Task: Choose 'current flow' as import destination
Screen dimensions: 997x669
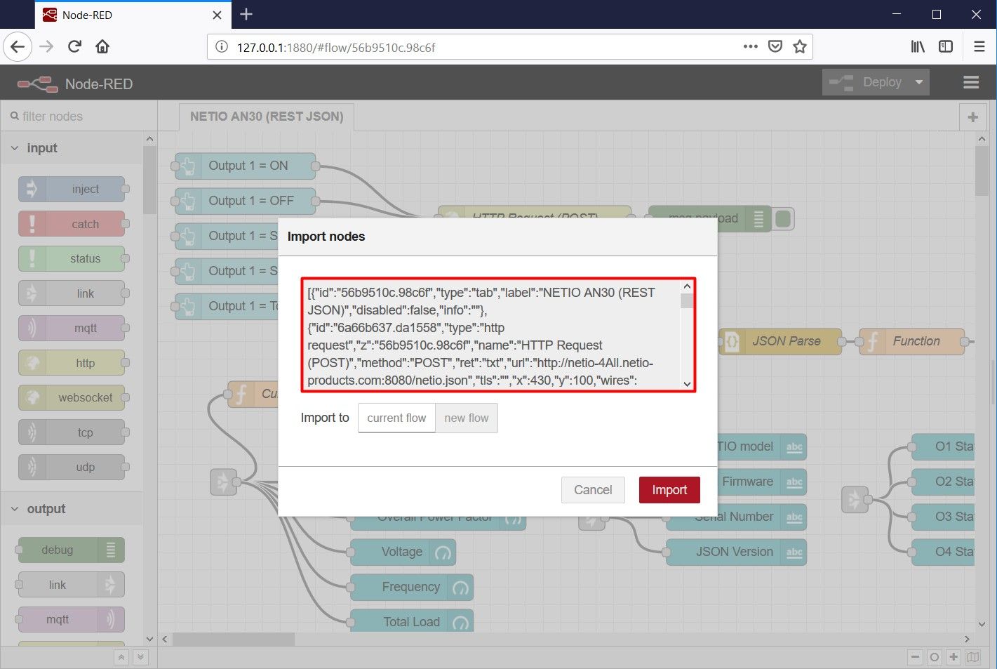Action: (396, 418)
